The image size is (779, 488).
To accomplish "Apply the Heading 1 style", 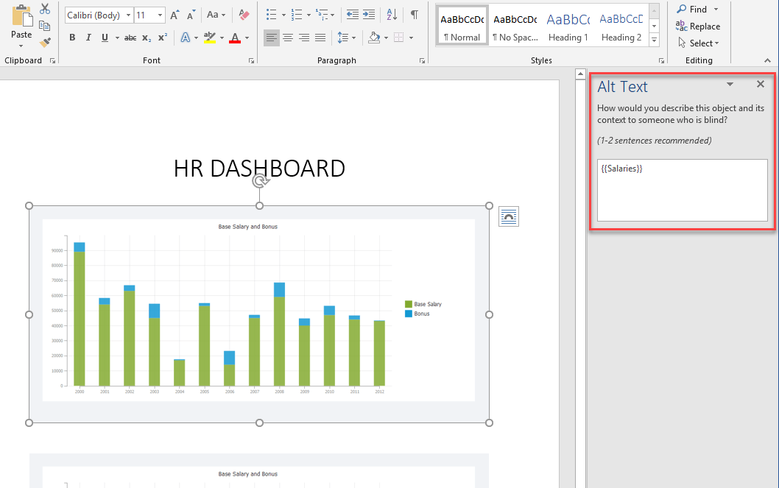I will (x=568, y=26).
